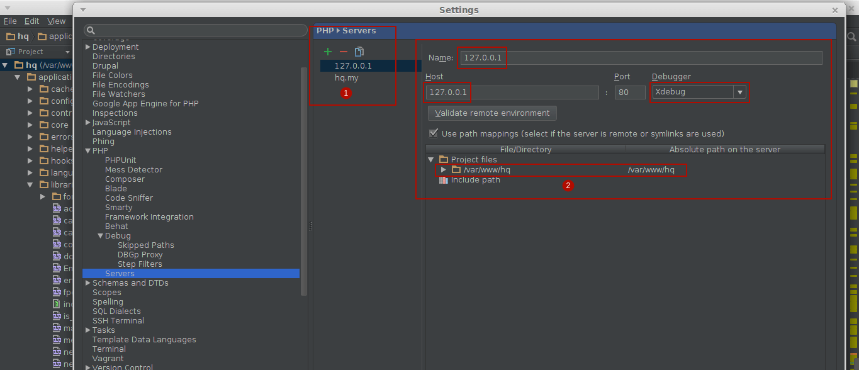Click the PHP file icon beside 'En'
The image size is (859, 370).
tap(57, 268)
